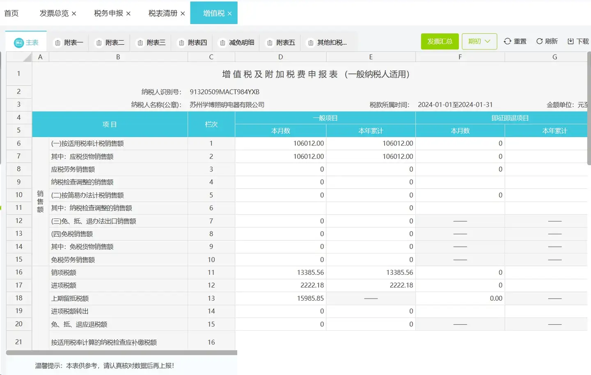Switch to the 附表一 sheet
Image resolution: width=591 pixels, height=375 pixels.
click(x=69, y=42)
